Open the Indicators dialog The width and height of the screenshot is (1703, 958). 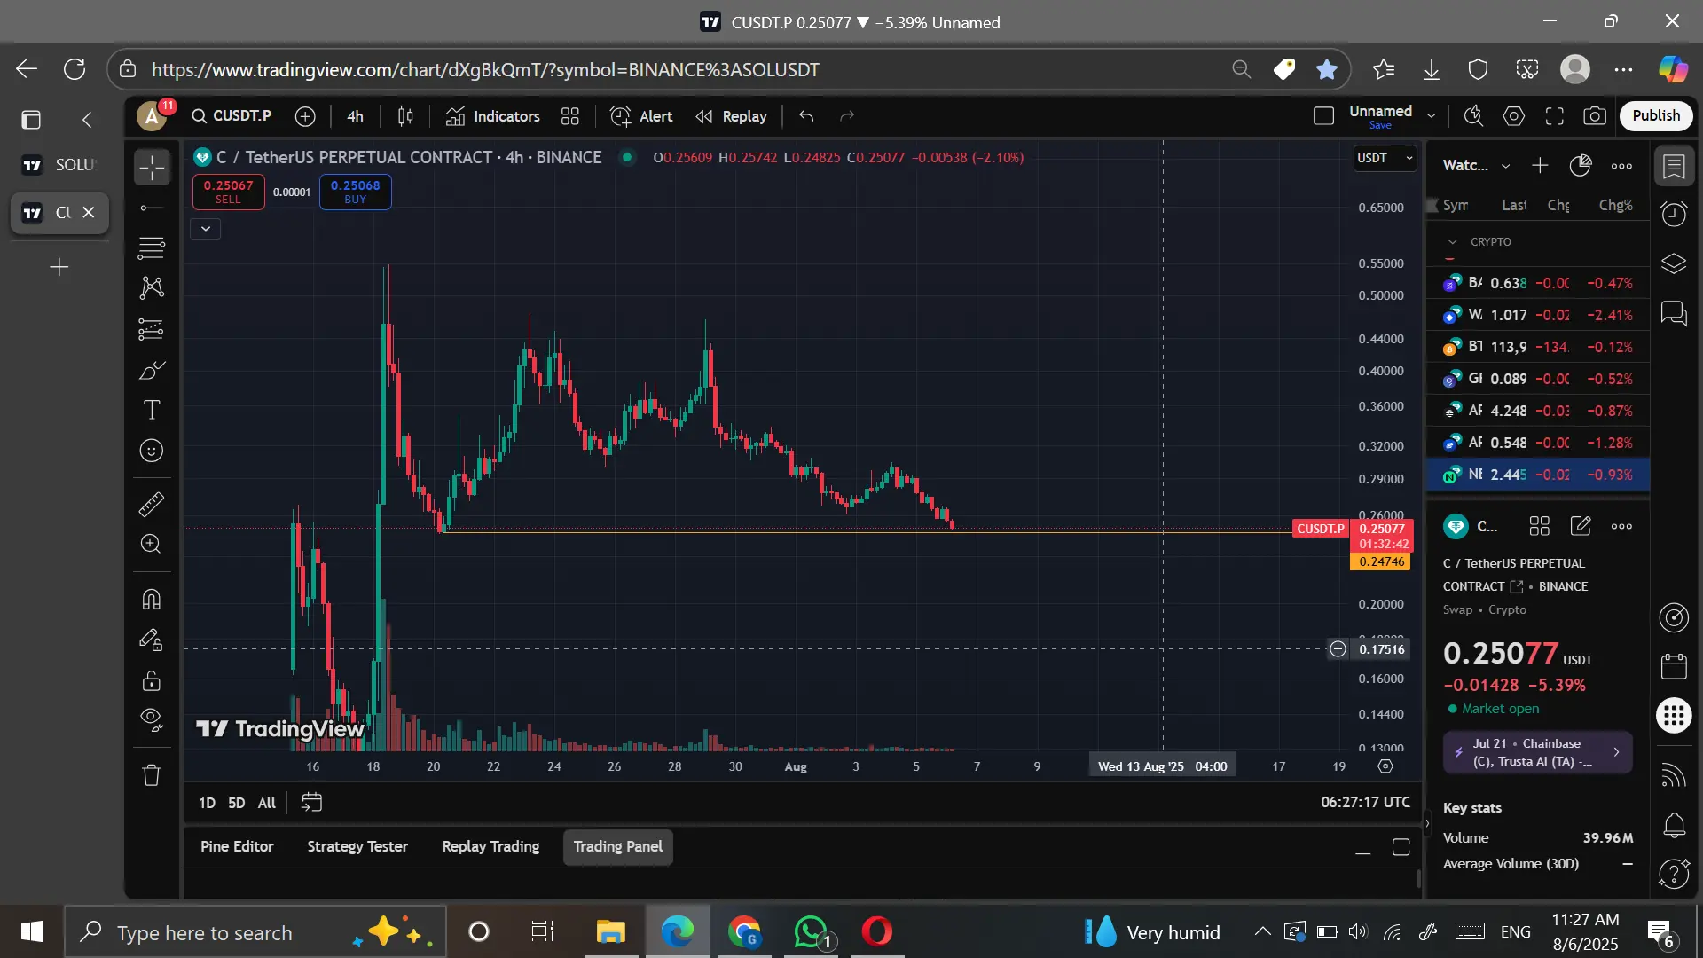493,116
